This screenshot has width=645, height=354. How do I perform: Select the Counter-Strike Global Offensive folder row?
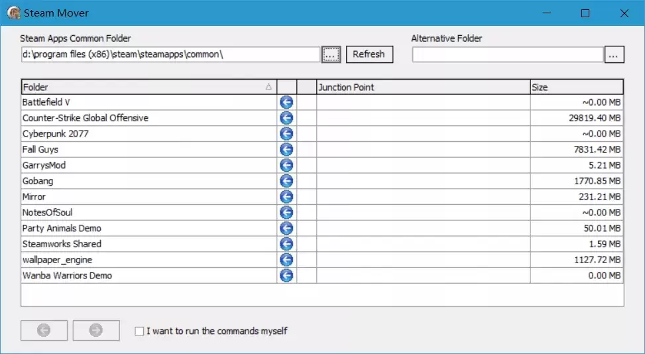coord(322,118)
